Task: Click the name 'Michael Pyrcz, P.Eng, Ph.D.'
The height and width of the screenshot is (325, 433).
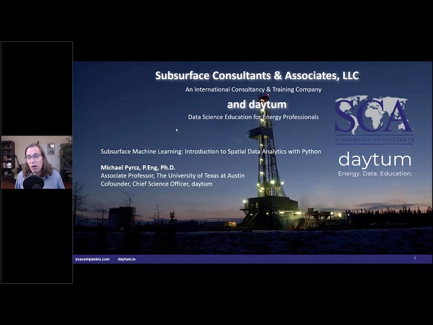Action: (x=138, y=167)
